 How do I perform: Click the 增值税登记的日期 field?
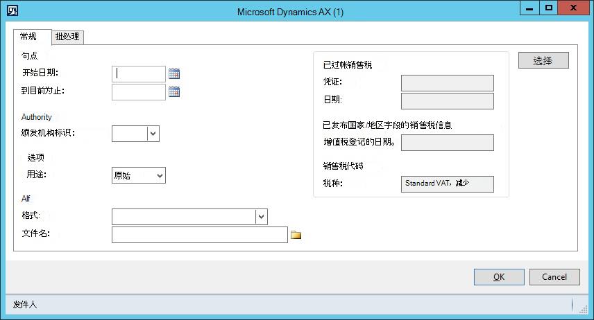(448, 143)
